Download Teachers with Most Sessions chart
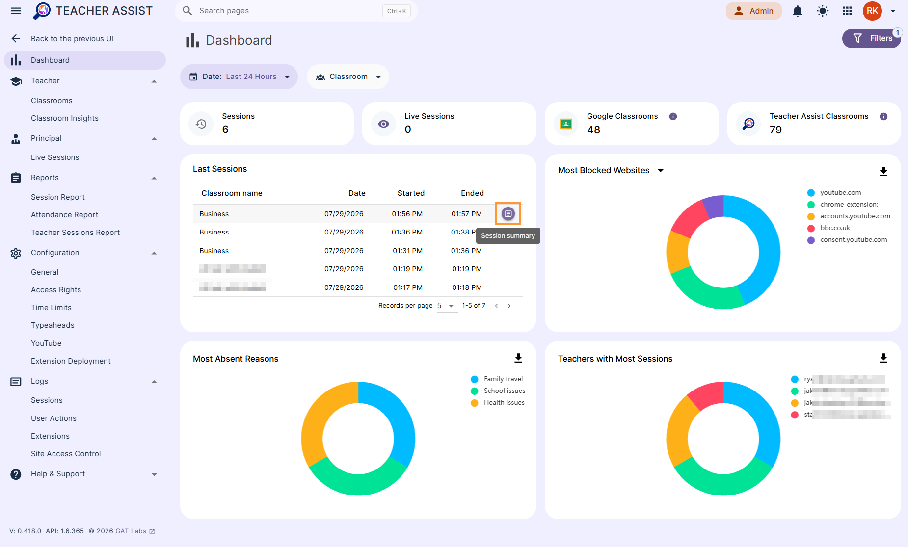The width and height of the screenshot is (908, 547). click(883, 358)
